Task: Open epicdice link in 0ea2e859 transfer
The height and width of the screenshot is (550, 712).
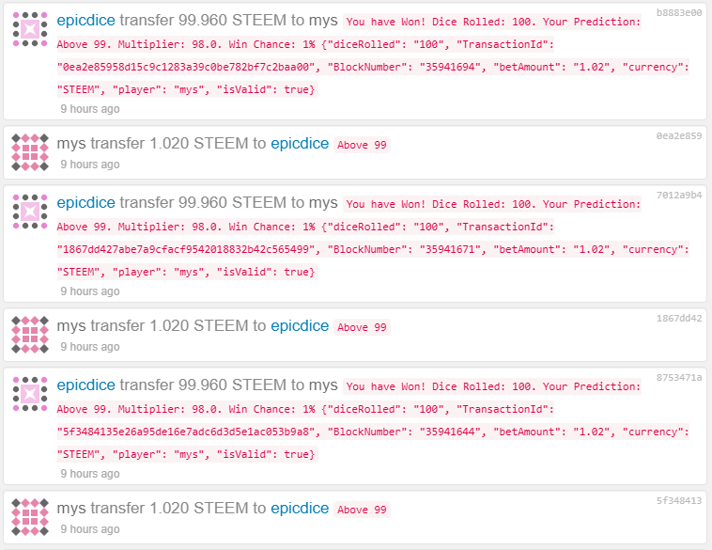Action: point(300,144)
